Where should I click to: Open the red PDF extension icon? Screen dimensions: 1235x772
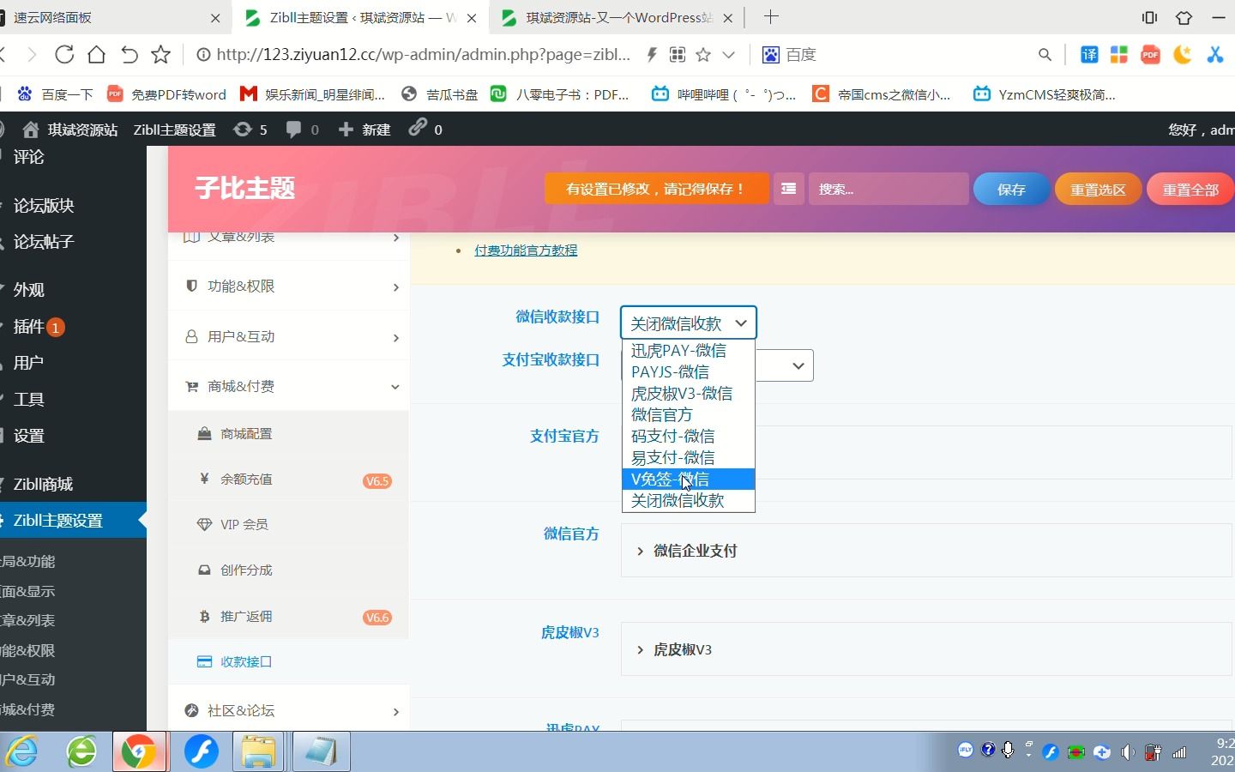pyautogui.click(x=1151, y=55)
